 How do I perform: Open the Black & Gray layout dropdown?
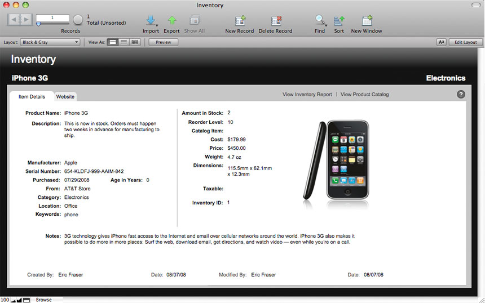(50, 42)
